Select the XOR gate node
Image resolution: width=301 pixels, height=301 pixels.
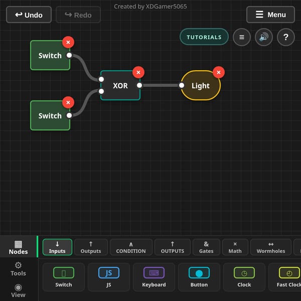pos(120,85)
